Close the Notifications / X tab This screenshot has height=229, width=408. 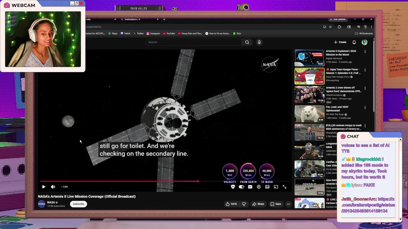pos(157,19)
